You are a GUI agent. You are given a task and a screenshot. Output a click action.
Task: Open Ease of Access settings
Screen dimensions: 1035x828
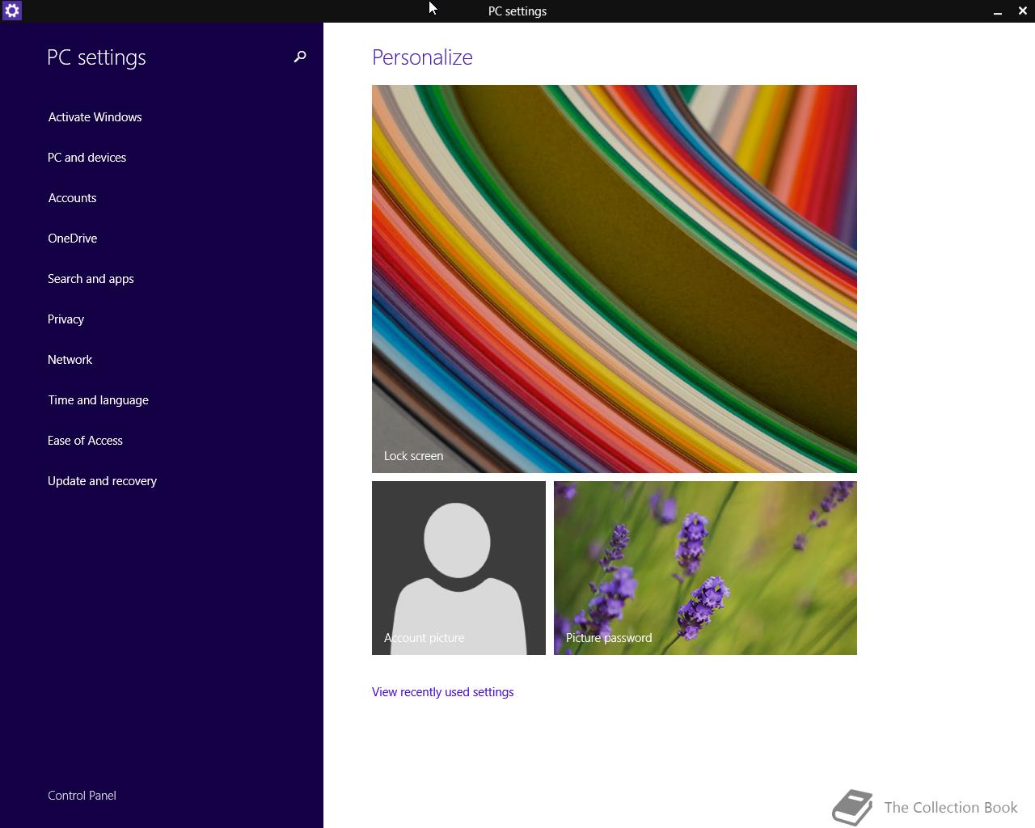(x=85, y=441)
